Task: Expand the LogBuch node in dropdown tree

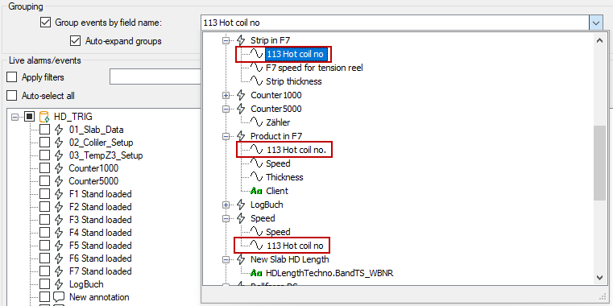Action: point(226,205)
